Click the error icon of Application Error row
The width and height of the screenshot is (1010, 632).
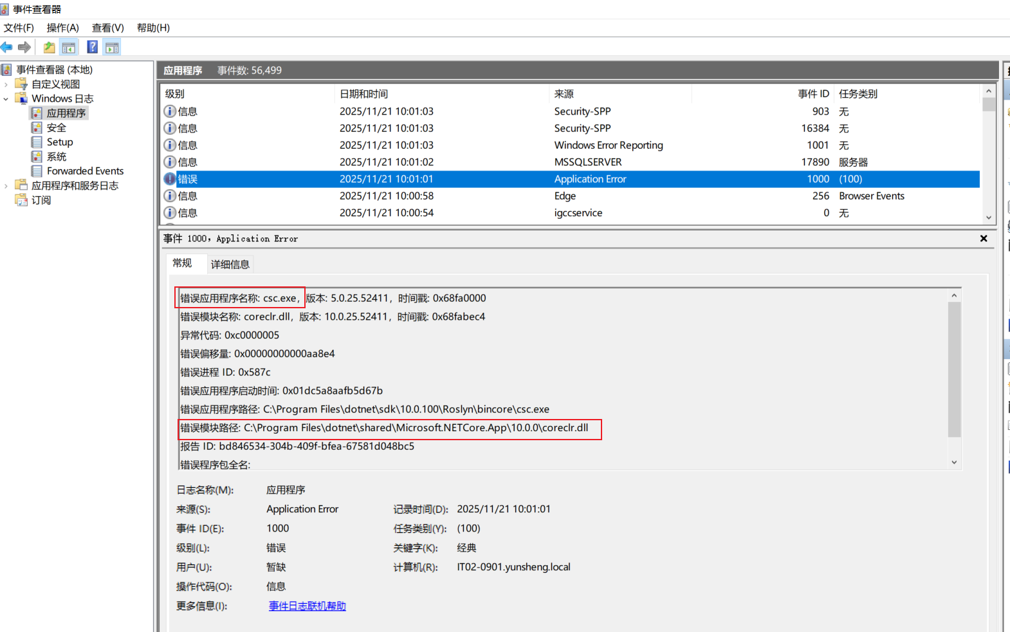click(x=170, y=179)
